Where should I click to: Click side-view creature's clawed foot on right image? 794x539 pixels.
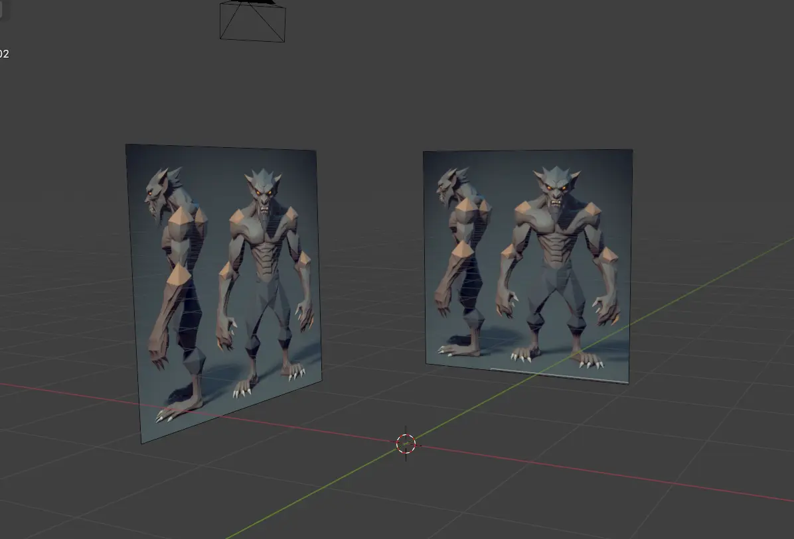pyautogui.click(x=457, y=348)
